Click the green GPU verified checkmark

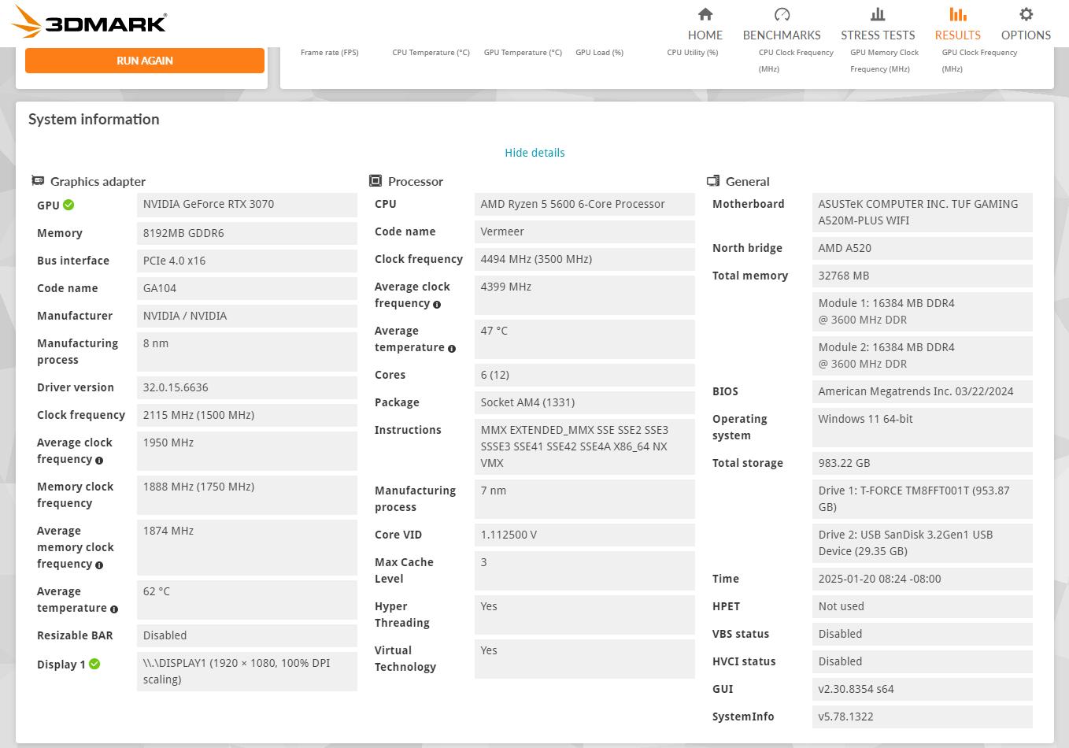click(x=68, y=205)
